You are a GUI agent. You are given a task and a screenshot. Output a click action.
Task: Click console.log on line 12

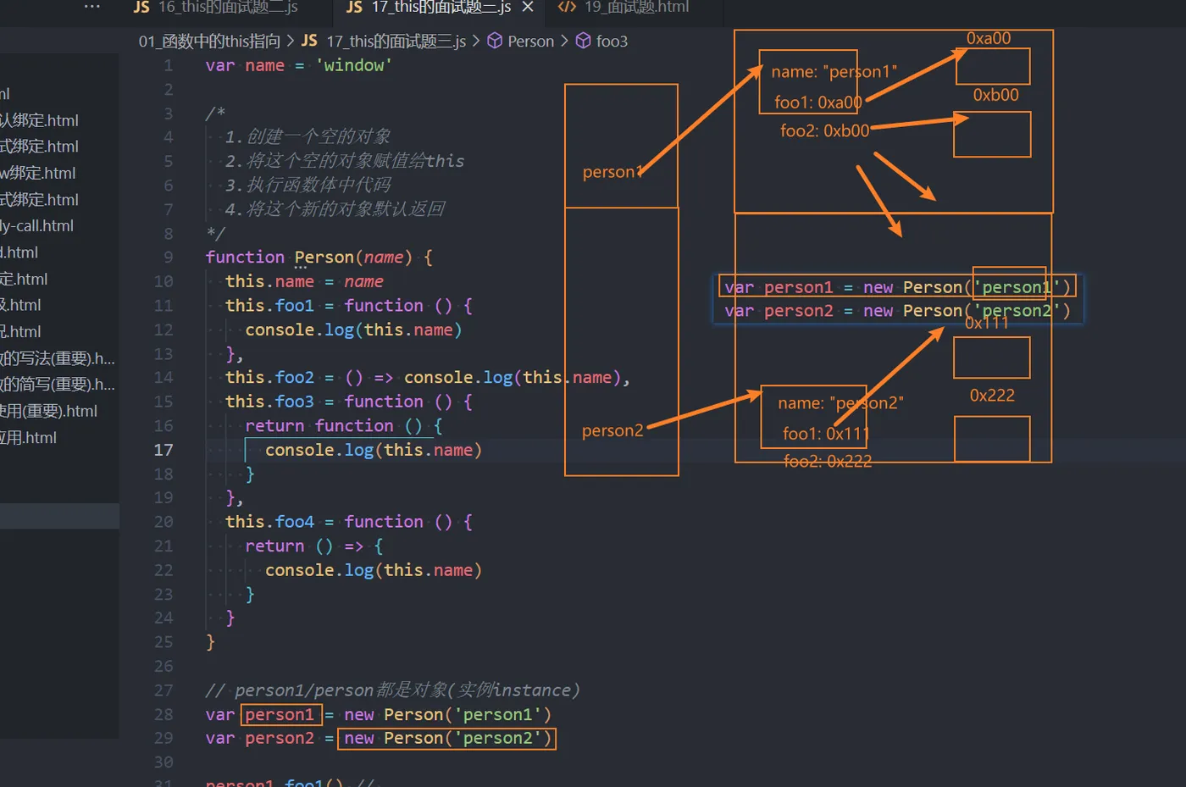coord(300,330)
